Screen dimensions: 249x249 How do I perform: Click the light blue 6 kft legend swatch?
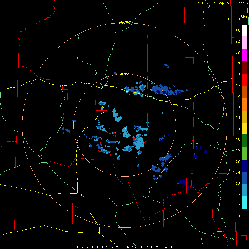244,190
